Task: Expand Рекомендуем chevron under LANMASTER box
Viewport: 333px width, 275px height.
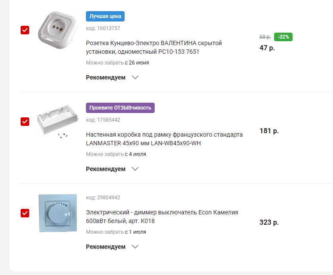Action: click(x=135, y=169)
